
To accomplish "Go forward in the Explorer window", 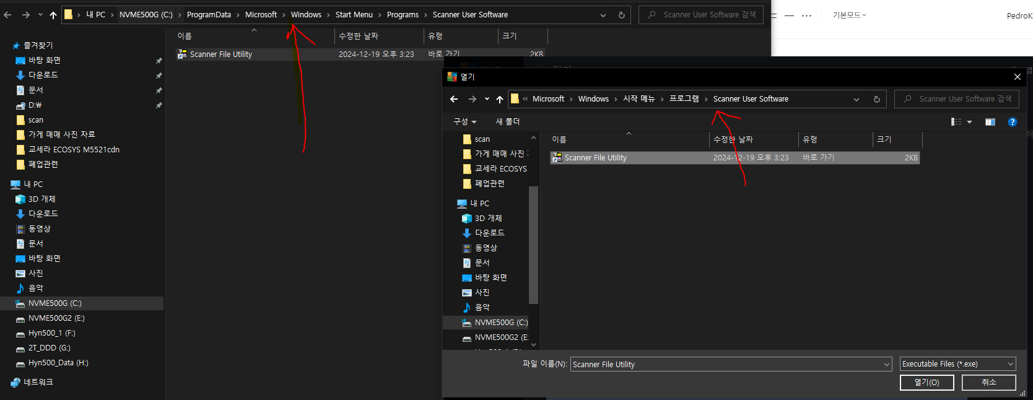I will pos(26,15).
